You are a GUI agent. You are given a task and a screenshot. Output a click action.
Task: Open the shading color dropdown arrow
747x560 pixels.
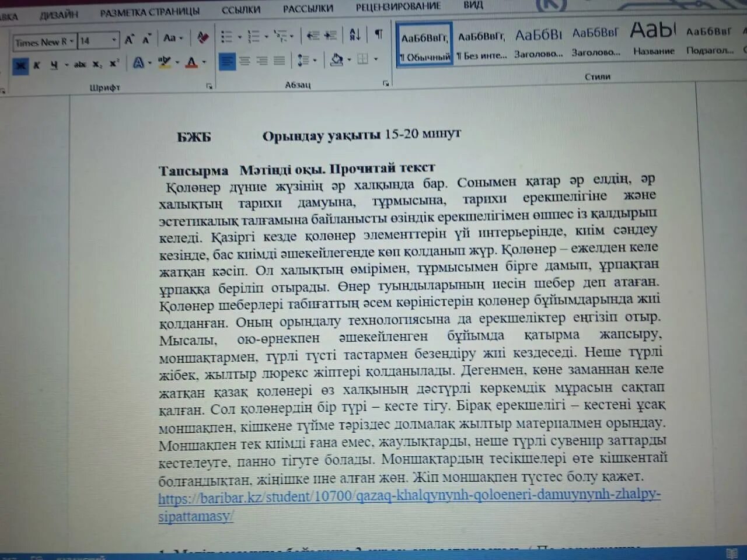pos(349,60)
